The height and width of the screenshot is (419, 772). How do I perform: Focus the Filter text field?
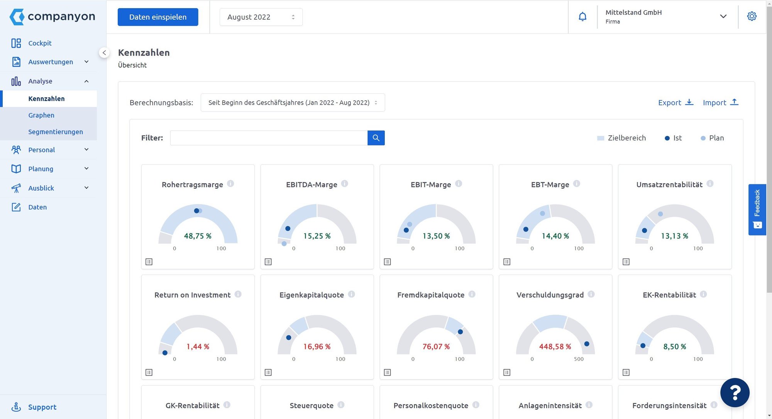point(269,138)
